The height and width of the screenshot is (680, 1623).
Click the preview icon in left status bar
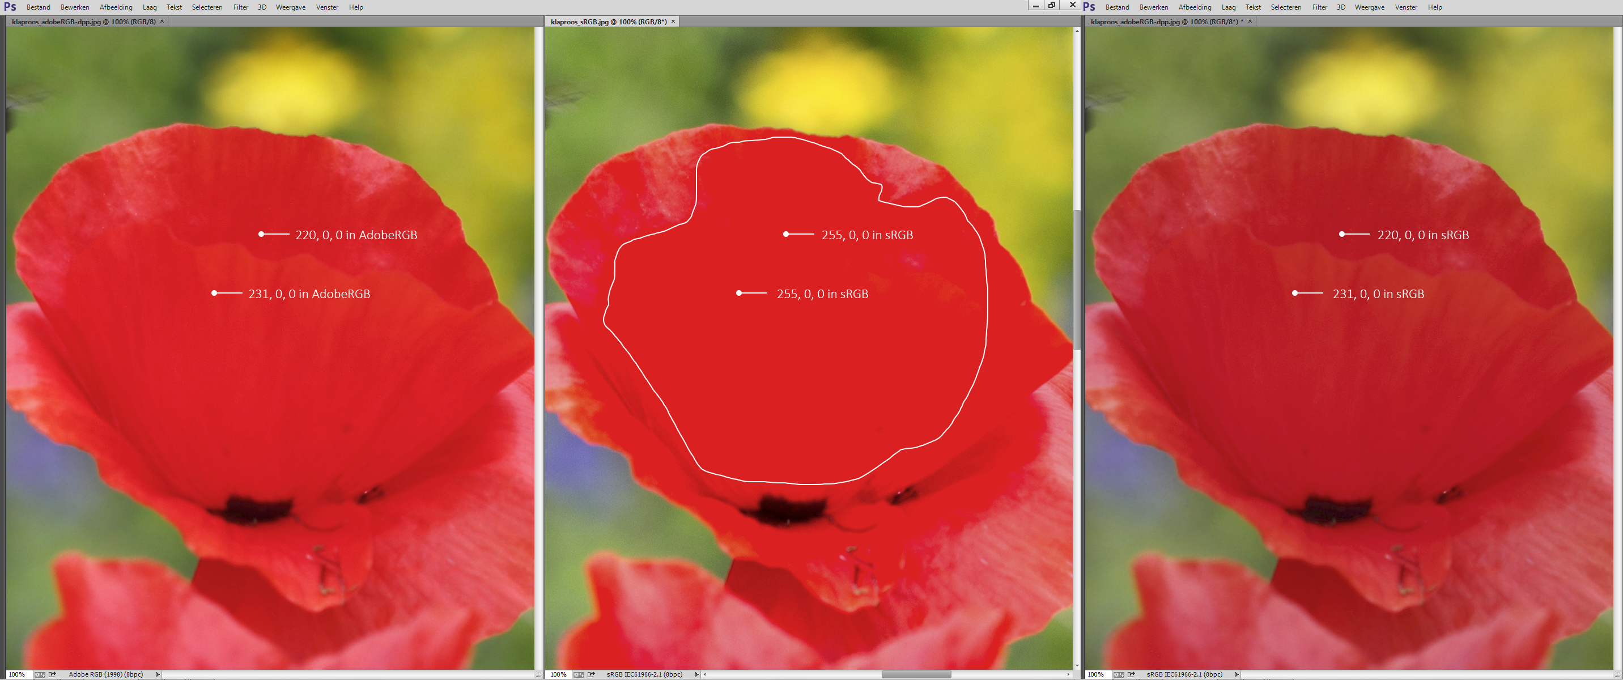tap(40, 674)
